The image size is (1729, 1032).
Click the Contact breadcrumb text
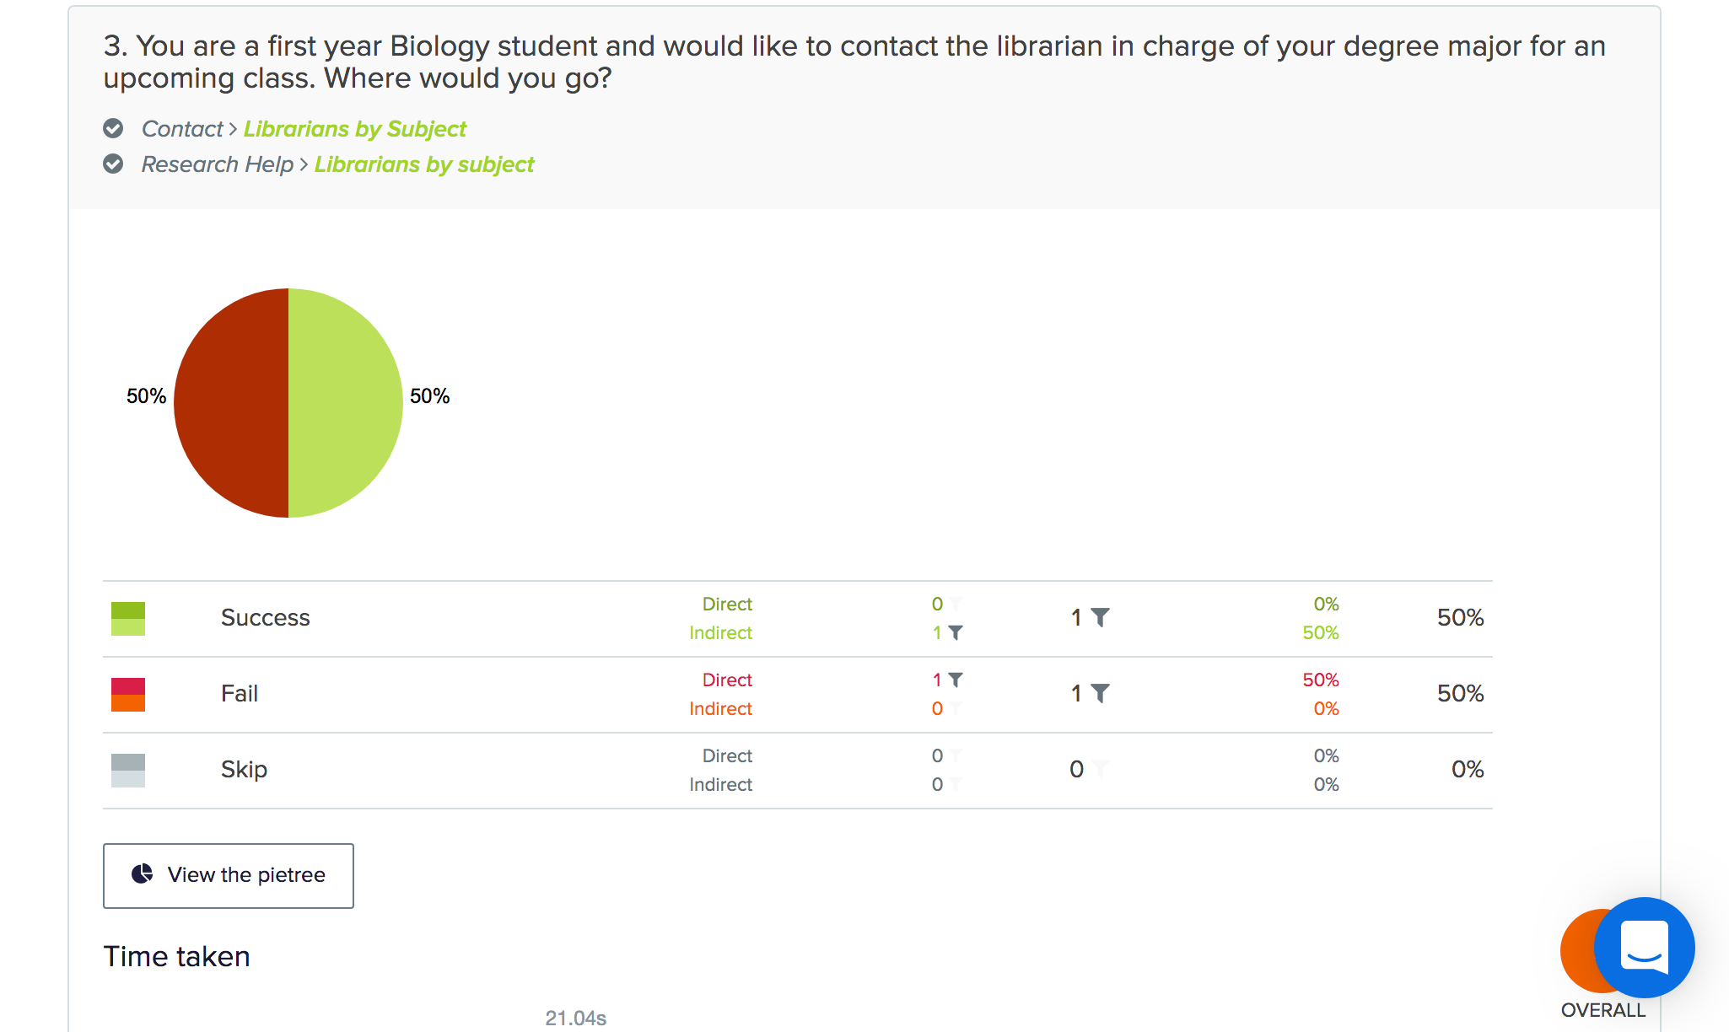(182, 129)
